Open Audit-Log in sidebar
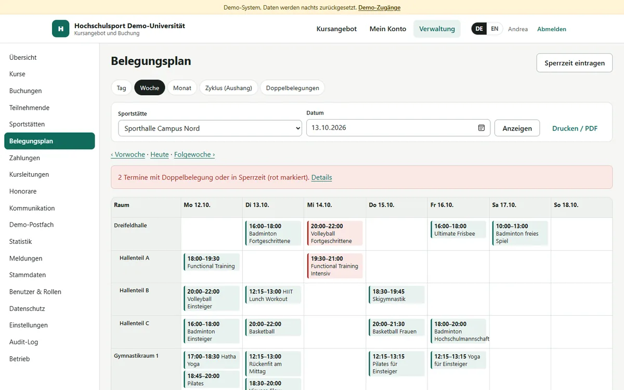Image resolution: width=624 pixels, height=390 pixels. (49, 342)
